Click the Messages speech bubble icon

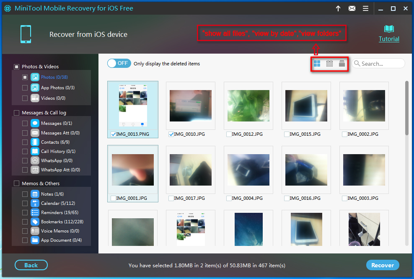(35, 123)
